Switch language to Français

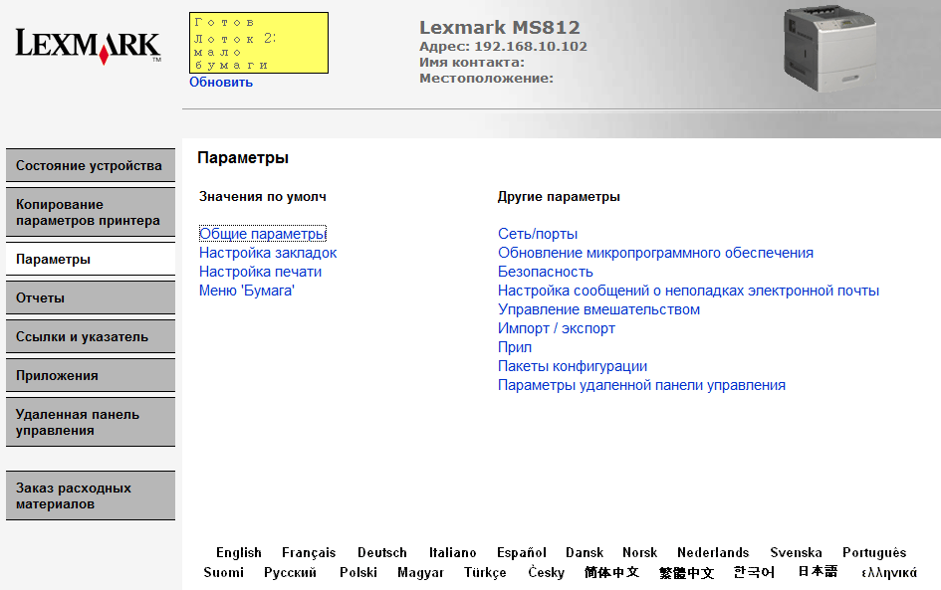coord(309,553)
